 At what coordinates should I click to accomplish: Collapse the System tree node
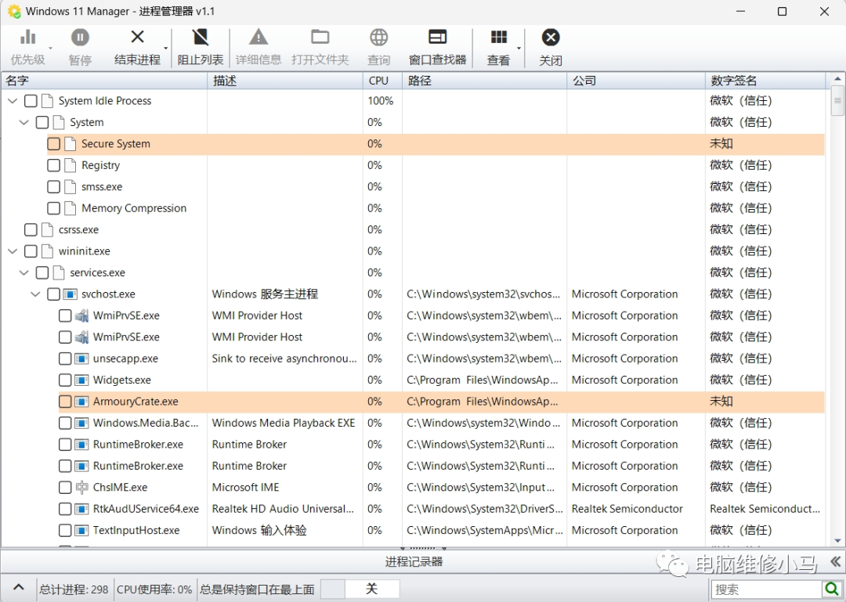[x=24, y=122]
